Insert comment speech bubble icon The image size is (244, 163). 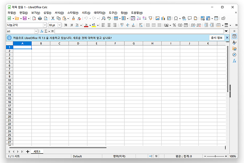point(190,18)
